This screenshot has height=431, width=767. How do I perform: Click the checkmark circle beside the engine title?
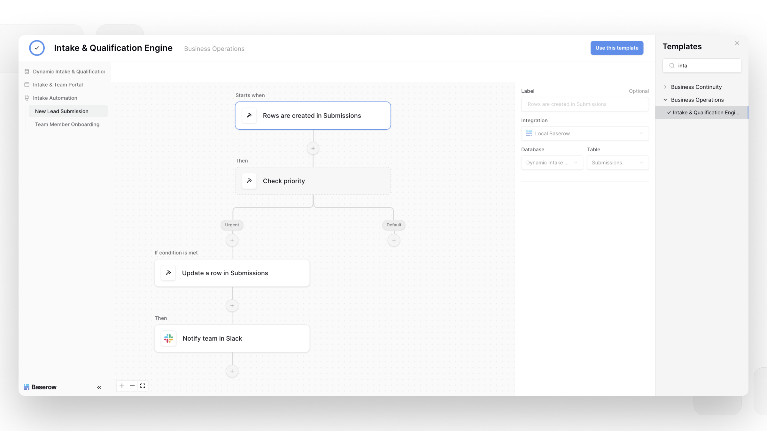coord(37,48)
